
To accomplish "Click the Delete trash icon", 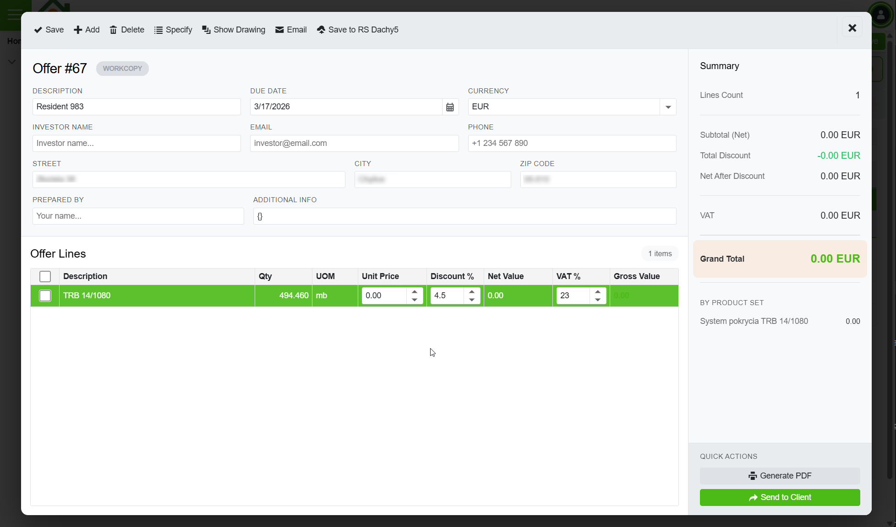I will [x=113, y=30].
